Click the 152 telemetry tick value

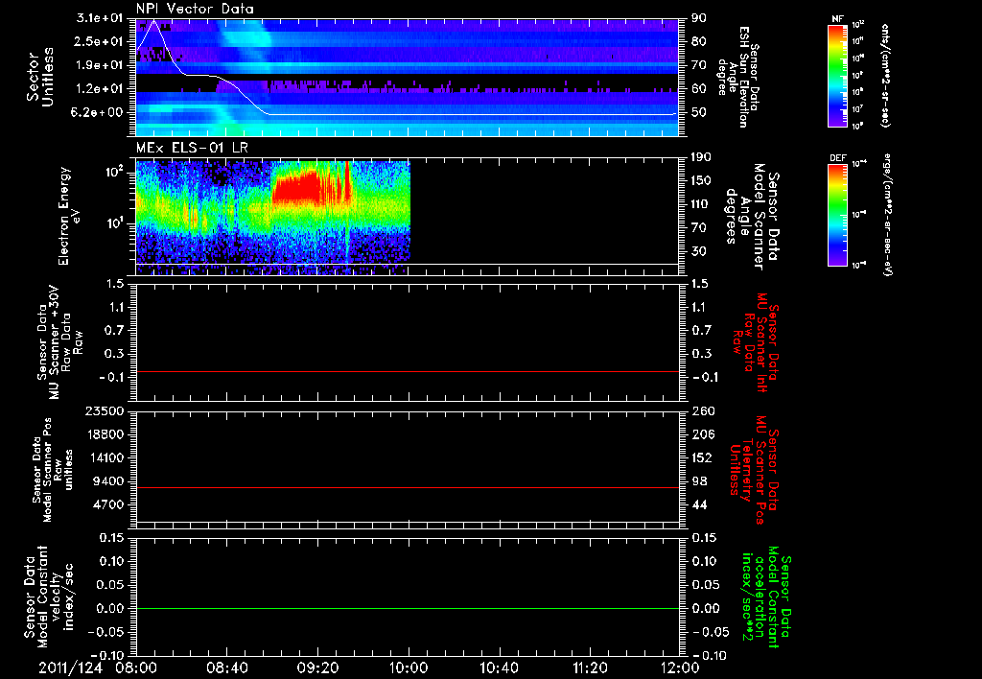(702, 457)
